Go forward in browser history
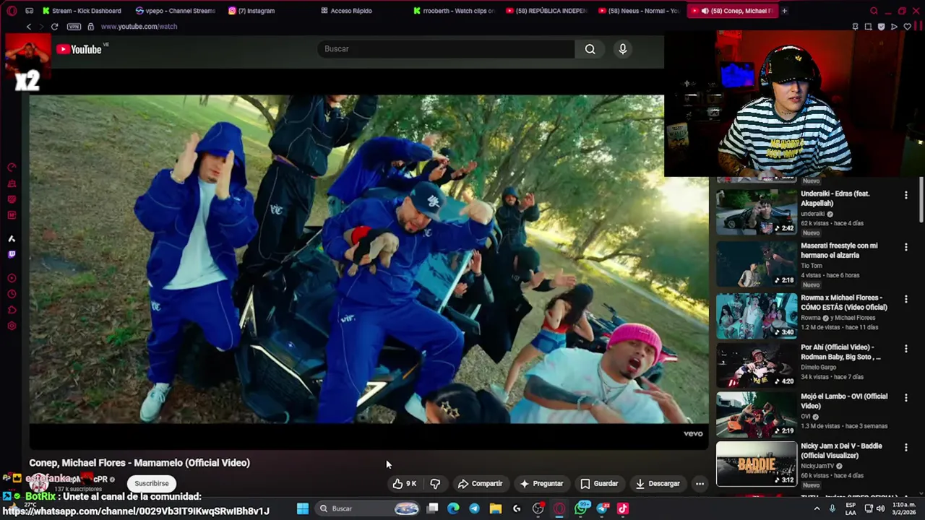The image size is (925, 520). (x=41, y=27)
